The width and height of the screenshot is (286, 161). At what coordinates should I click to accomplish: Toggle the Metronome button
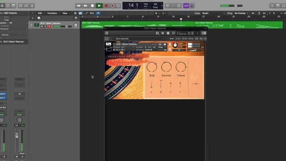coord(192,6)
